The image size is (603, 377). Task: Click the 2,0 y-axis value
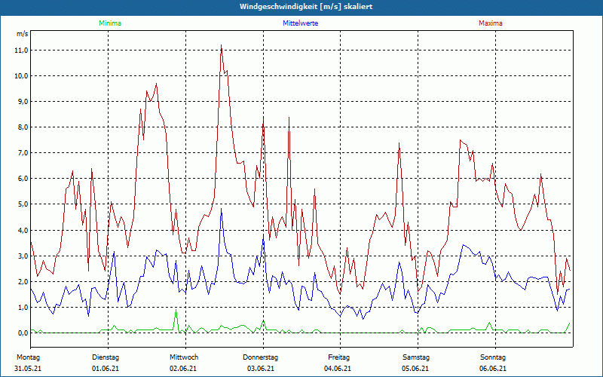tap(23, 281)
